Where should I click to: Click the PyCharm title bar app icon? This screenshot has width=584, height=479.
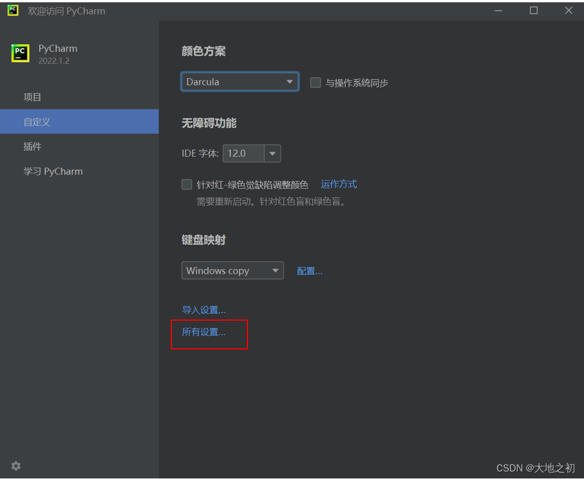click(13, 10)
